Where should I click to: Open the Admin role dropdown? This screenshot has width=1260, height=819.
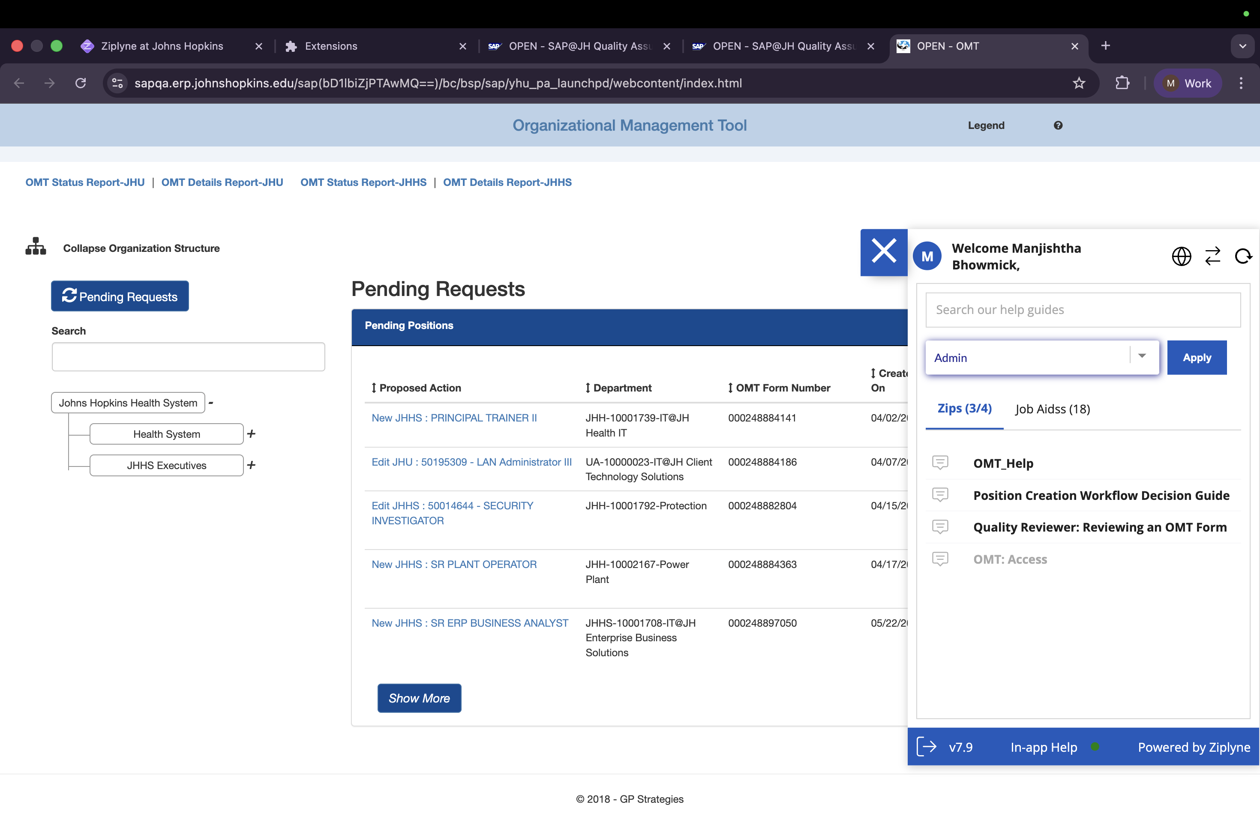1141,356
